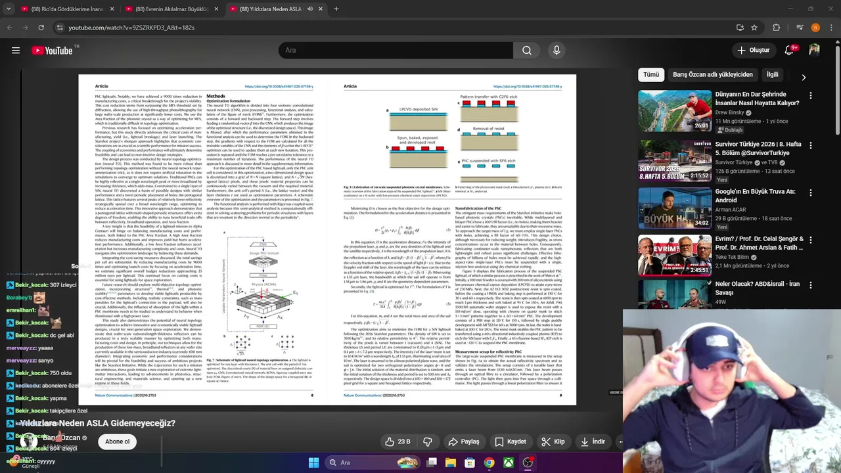Open the notifications bell
Screen dimensions: 841x473
pos(790,51)
